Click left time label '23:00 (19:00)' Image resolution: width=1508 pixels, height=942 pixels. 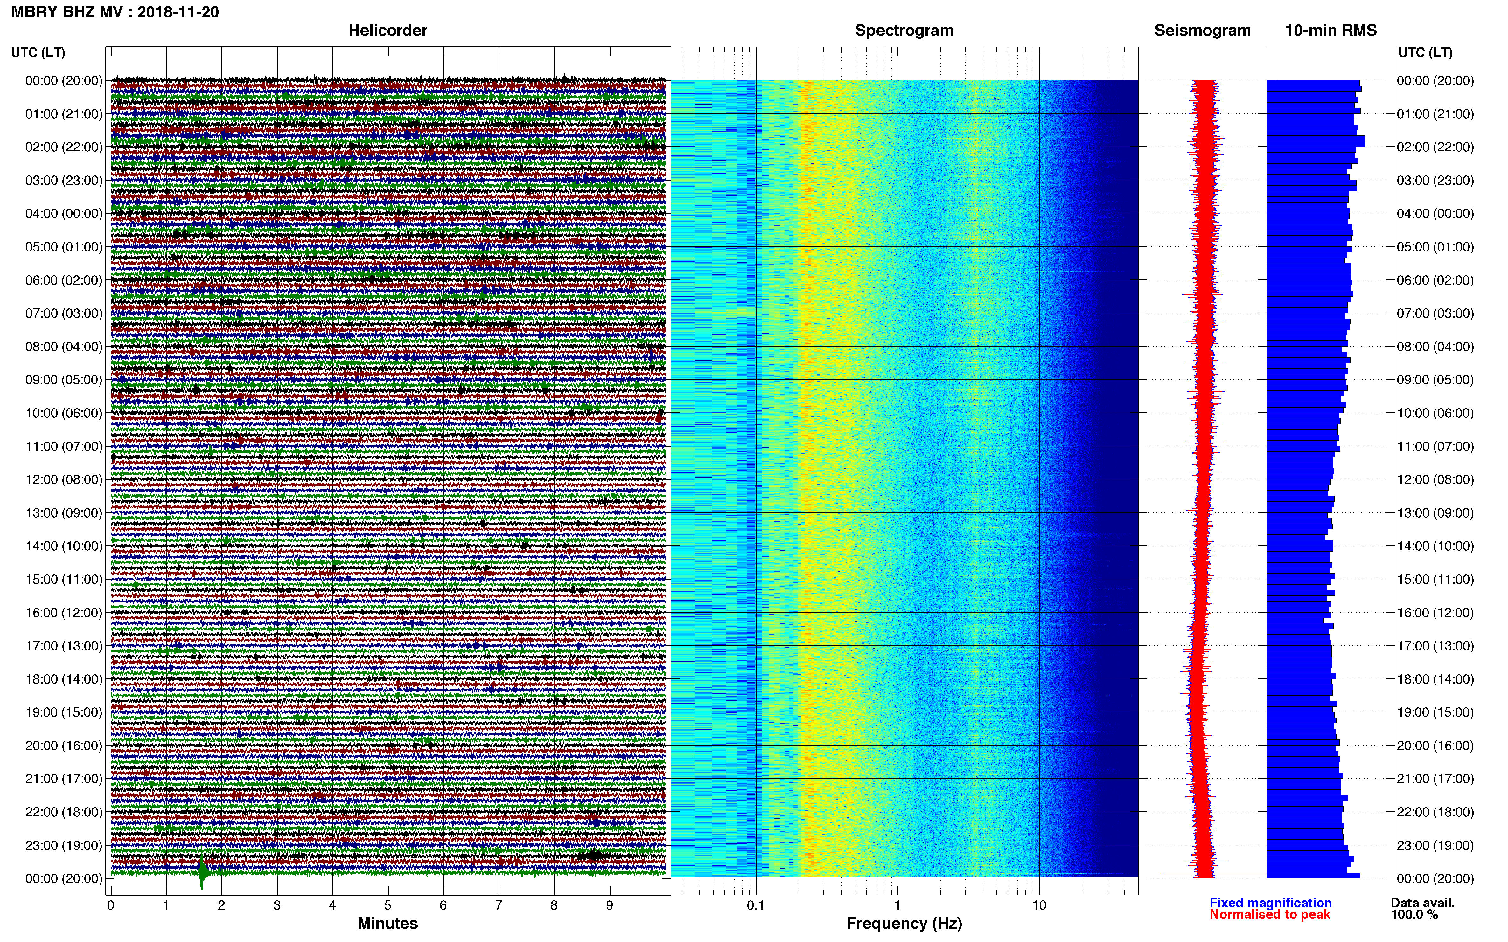click(x=64, y=845)
